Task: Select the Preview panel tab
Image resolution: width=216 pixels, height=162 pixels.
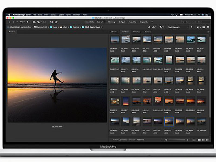Action: pyautogui.click(x=12, y=32)
